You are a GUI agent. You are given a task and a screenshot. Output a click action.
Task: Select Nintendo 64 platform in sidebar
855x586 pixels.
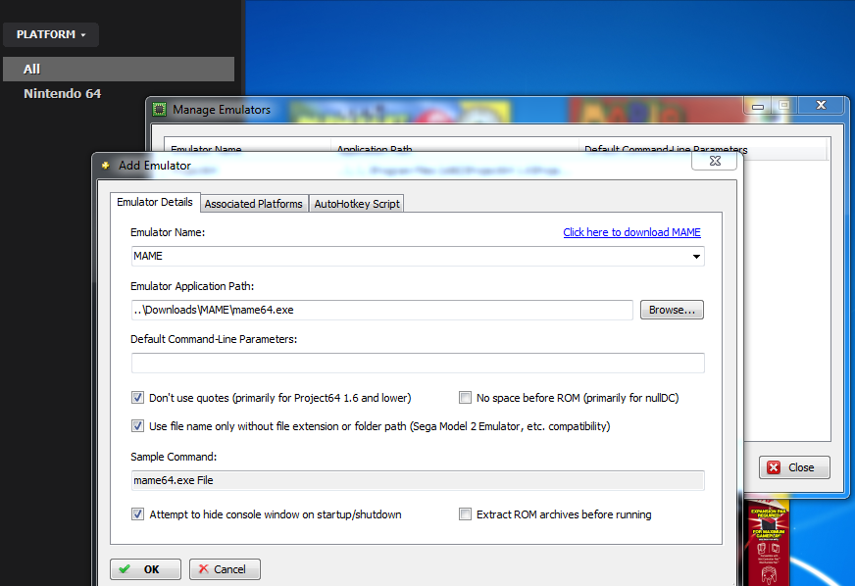tap(62, 94)
